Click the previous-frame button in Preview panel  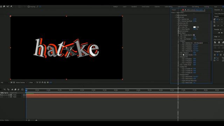pyautogui.click(x=222, y=33)
